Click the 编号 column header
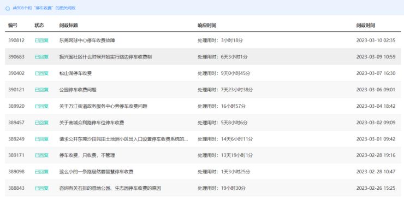The width and height of the screenshot is (404, 198). pyautogui.click(x=13, y=25)
